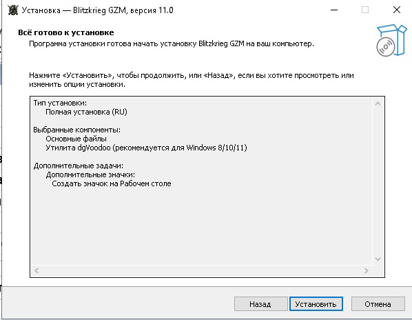Viewport: 412px width, 320px height.
Task: Go back with the Назад button
Action: pyautogui.click(x=260, y=304)
